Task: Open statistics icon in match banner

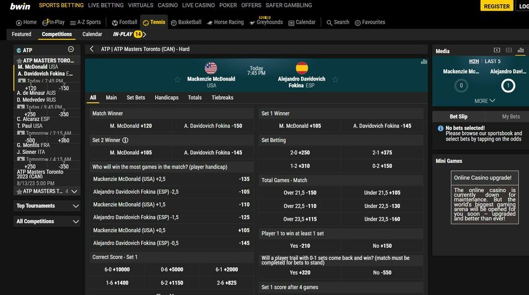Action: 424,62
